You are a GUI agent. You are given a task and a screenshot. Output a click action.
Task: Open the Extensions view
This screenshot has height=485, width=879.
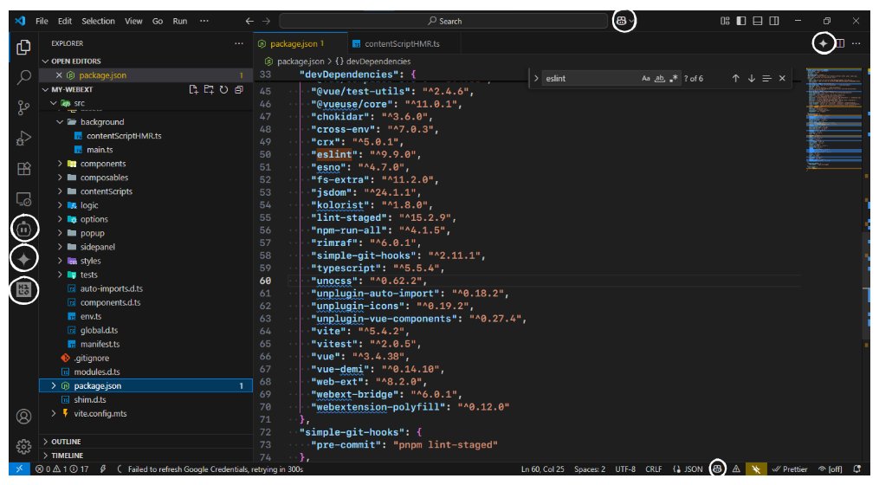(x=23, y=169)
